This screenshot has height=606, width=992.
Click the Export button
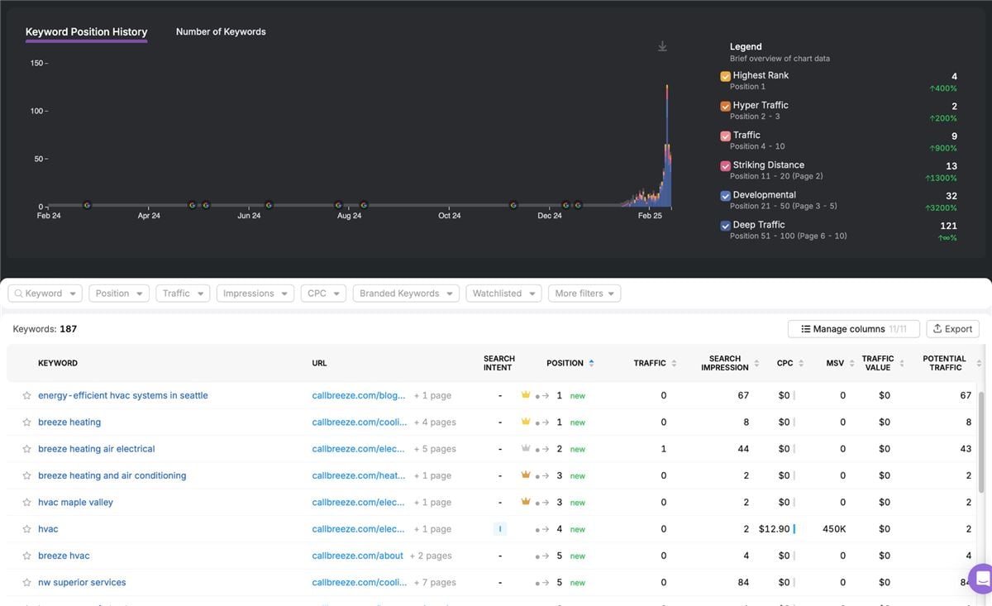click(952, 329)
